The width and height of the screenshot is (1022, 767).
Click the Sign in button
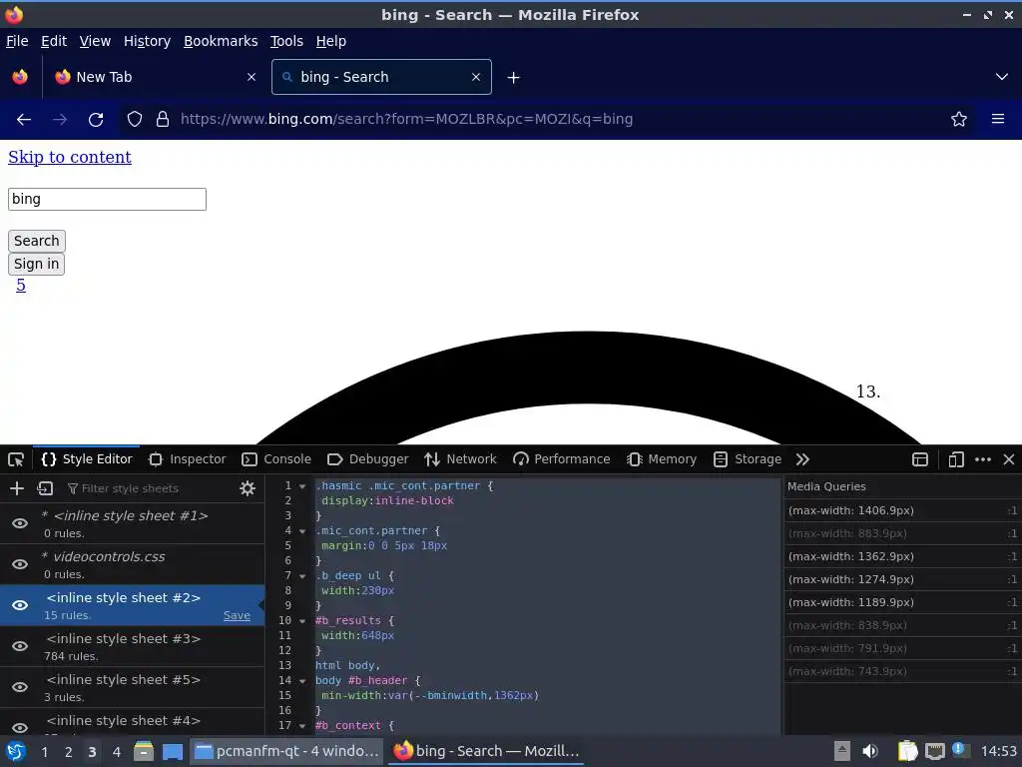coord(37,264)
